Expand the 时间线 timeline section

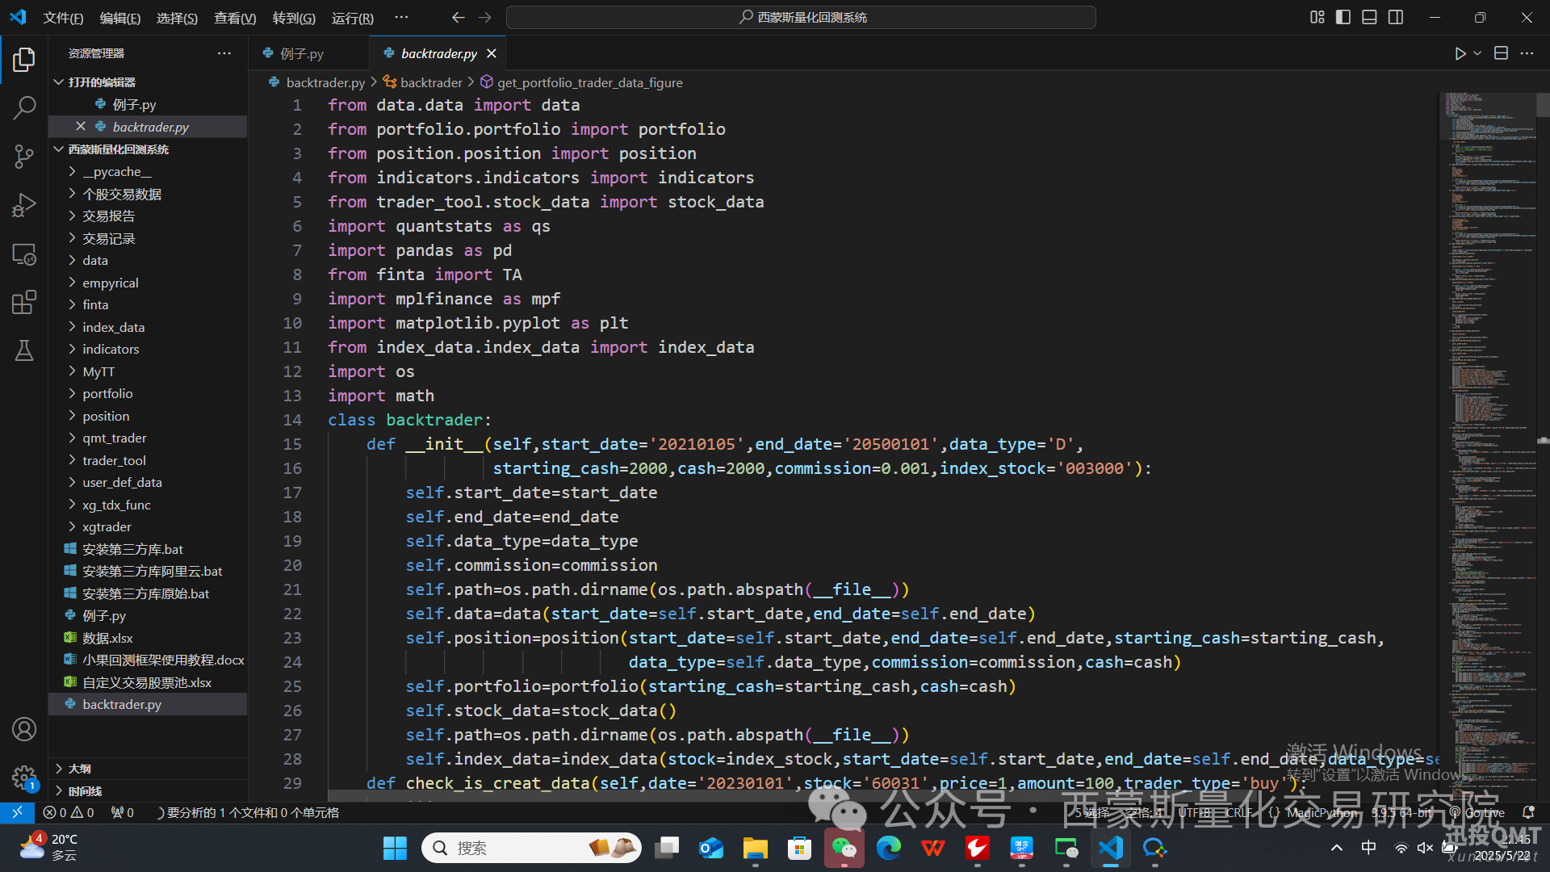click(x=85, y=791)
